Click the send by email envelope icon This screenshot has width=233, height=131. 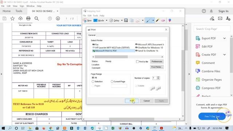tap(220, 19)
